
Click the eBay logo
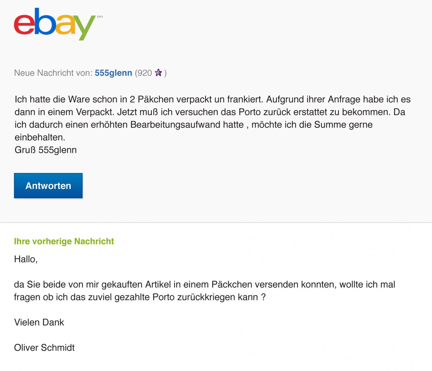pos(55,24)
